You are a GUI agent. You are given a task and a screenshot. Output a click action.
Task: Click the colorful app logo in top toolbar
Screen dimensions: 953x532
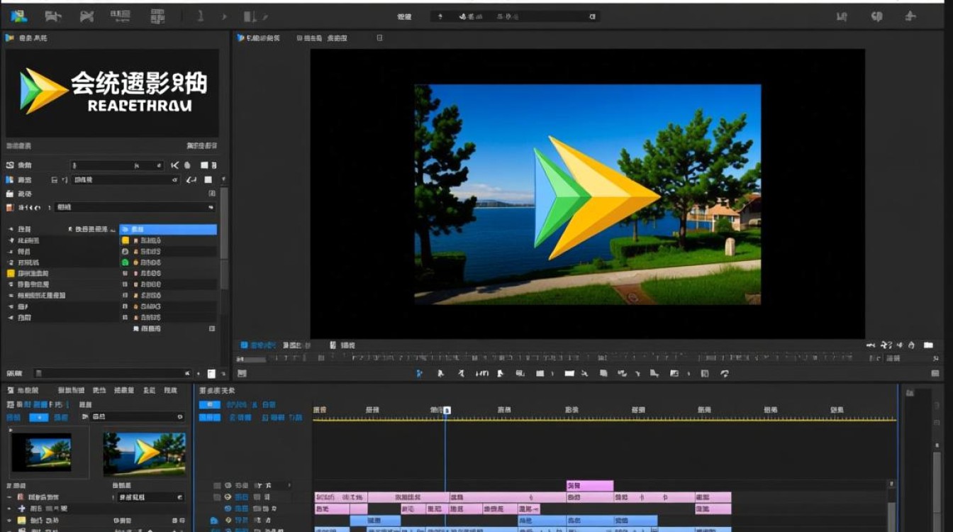tap(19, 16)
